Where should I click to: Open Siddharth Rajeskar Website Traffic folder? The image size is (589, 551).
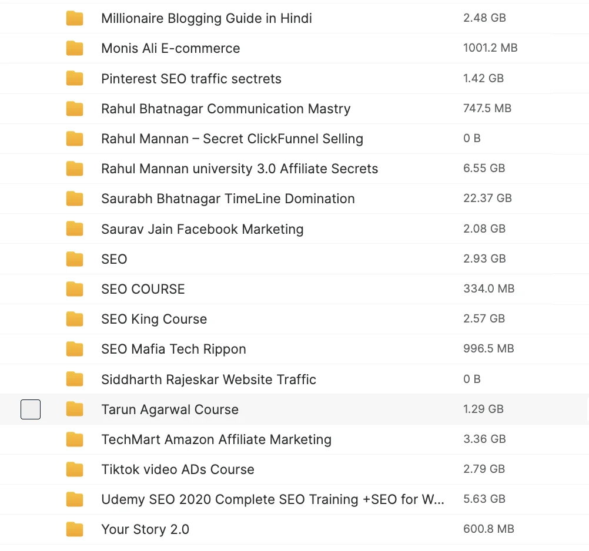tap(209, 379)
